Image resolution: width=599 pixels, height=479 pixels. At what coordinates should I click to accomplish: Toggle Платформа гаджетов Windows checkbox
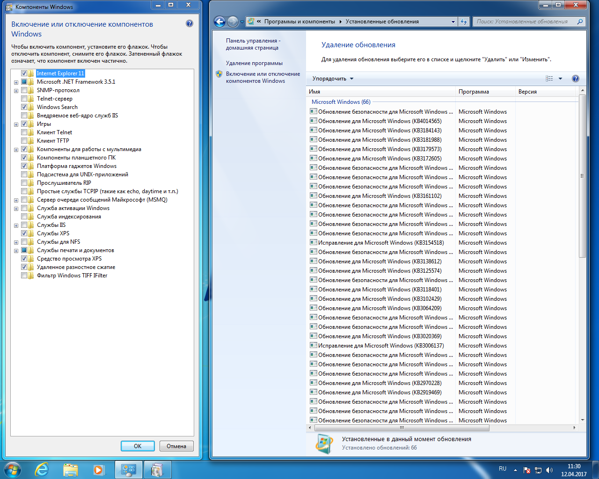(24, 166)
